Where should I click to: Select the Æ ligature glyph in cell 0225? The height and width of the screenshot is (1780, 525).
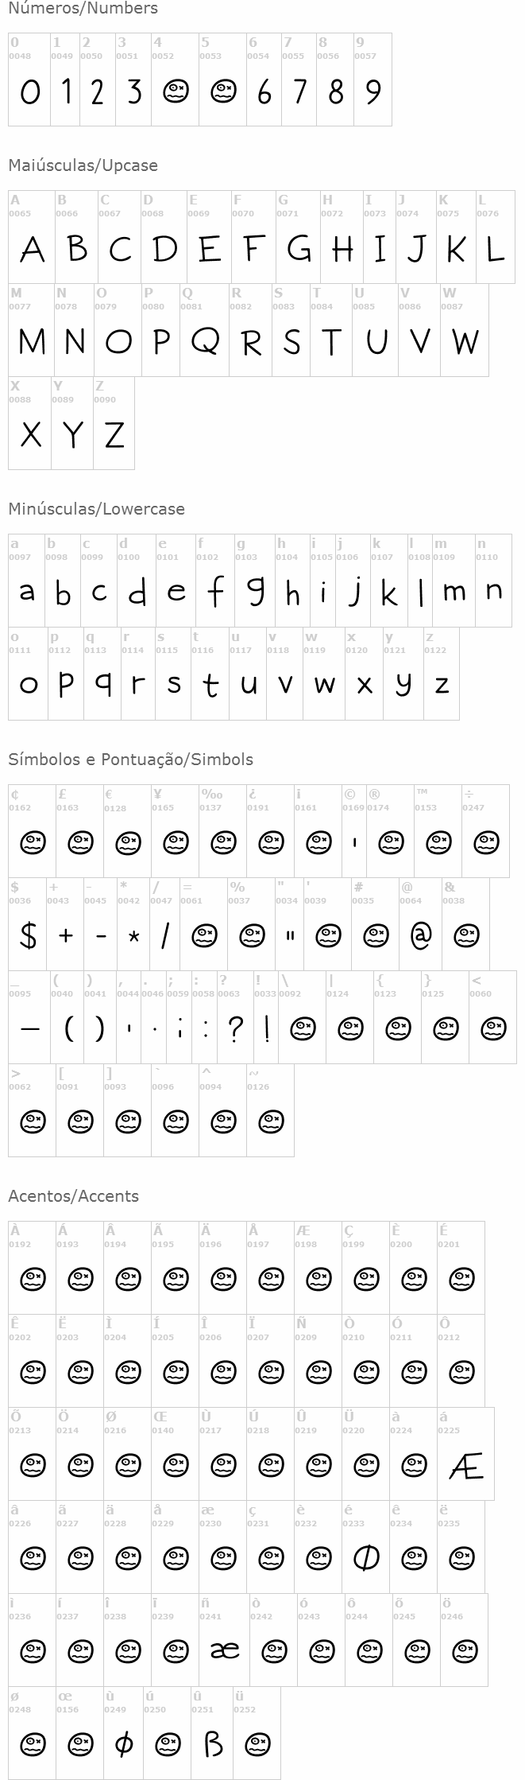pyautogui.click(x=466, y=1464)
